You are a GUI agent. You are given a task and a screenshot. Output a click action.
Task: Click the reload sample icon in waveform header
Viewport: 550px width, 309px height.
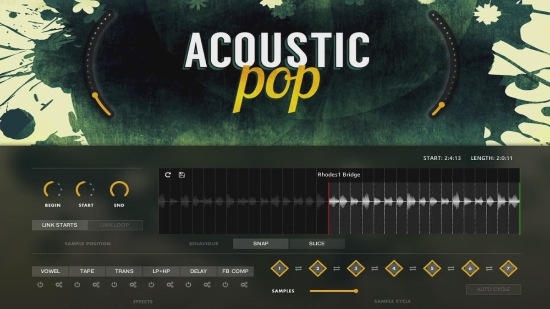pos(168,175)
